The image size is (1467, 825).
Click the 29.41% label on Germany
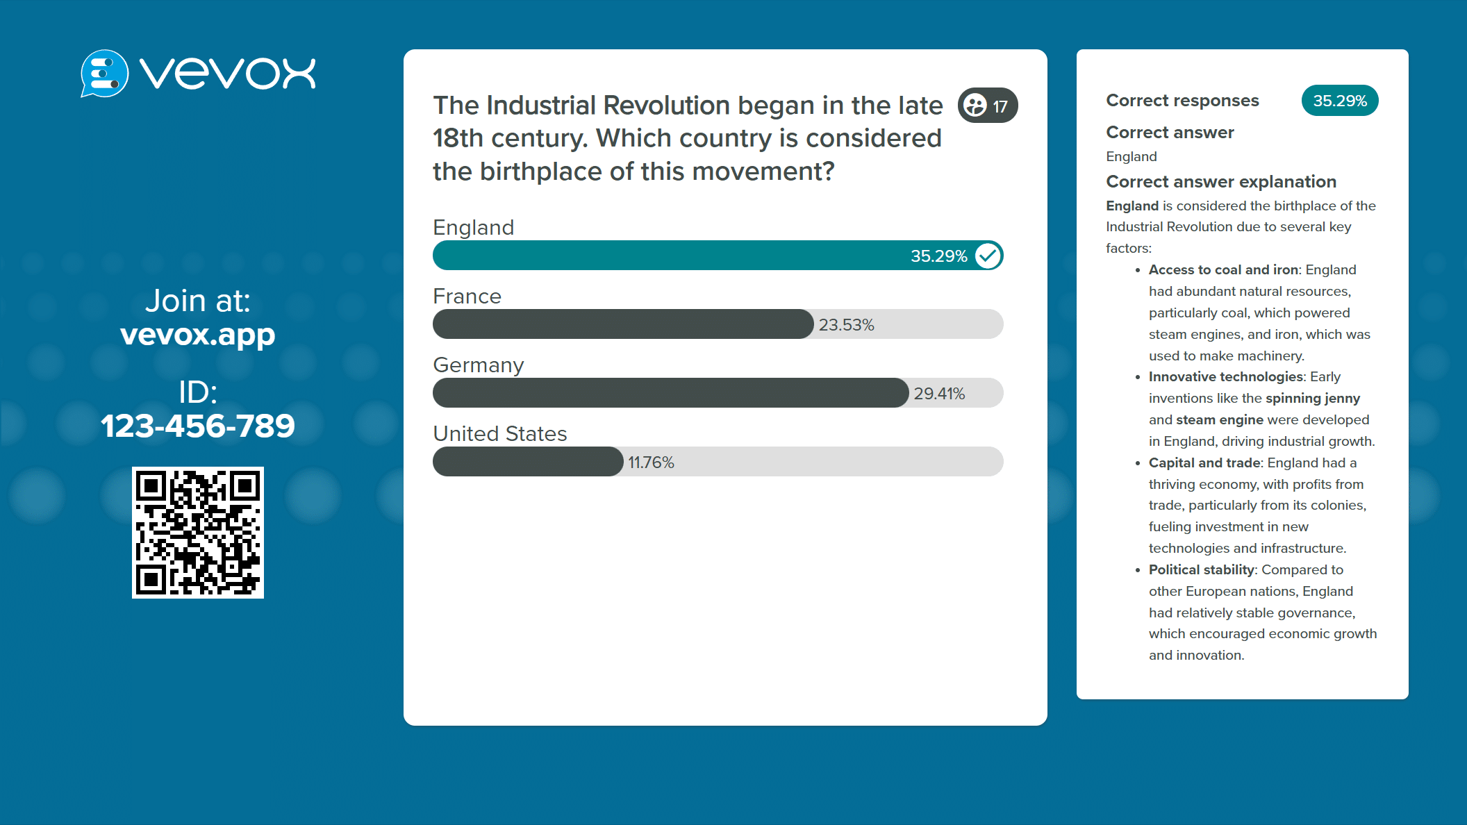click(939, 394)
